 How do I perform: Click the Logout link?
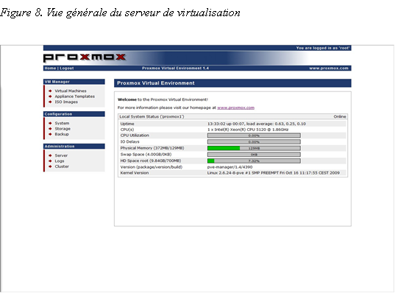[67, 68]
